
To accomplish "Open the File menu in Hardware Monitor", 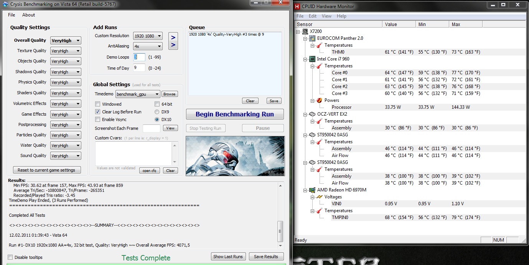I will (x=300, y=16).
